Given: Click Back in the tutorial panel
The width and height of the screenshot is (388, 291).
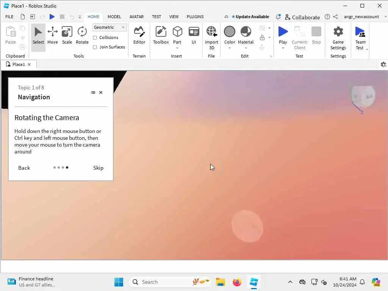Looking at the screenshot, I should [24, 168].
